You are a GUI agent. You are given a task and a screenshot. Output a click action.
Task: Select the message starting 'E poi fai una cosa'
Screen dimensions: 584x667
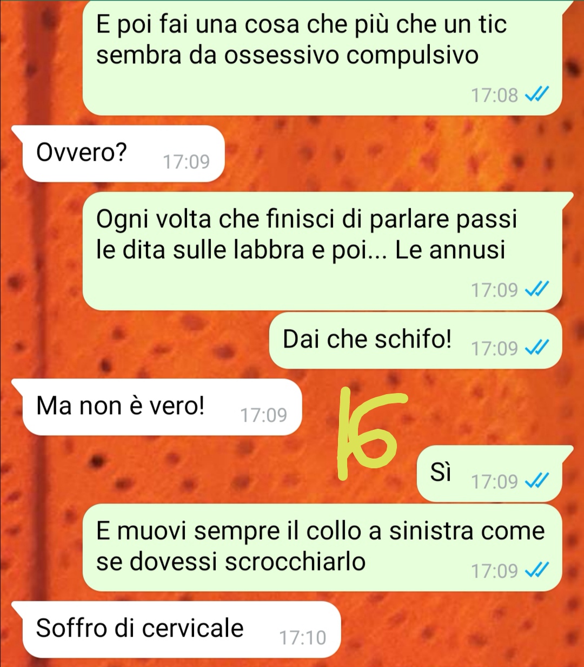(x=322, y=56)
